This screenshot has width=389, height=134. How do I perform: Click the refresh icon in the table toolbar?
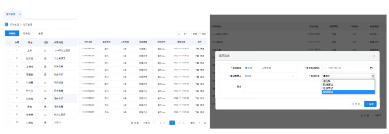(179, 34)
